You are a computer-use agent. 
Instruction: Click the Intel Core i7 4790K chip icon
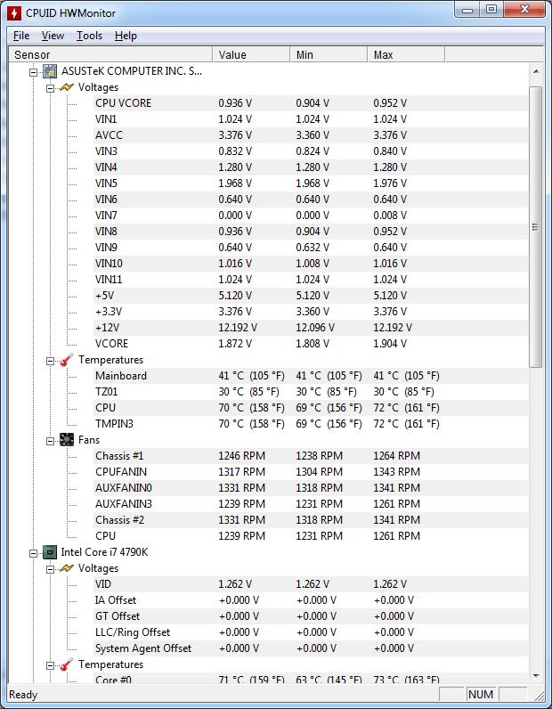[50, 552]
